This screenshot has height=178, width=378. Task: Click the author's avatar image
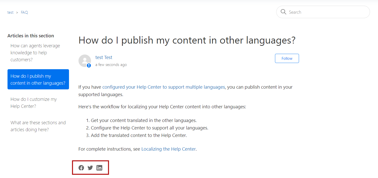[x=84, y=60]
